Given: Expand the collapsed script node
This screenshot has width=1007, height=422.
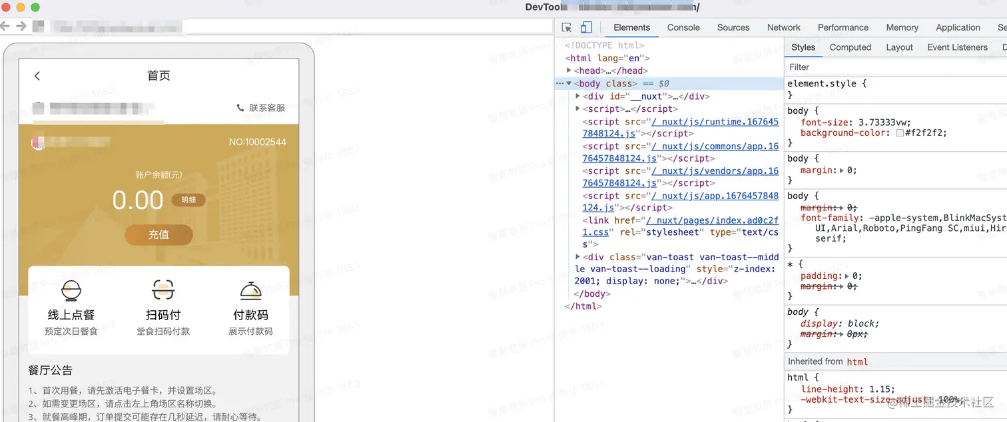Looking at the screenshot, I should [x=577, y=108].
